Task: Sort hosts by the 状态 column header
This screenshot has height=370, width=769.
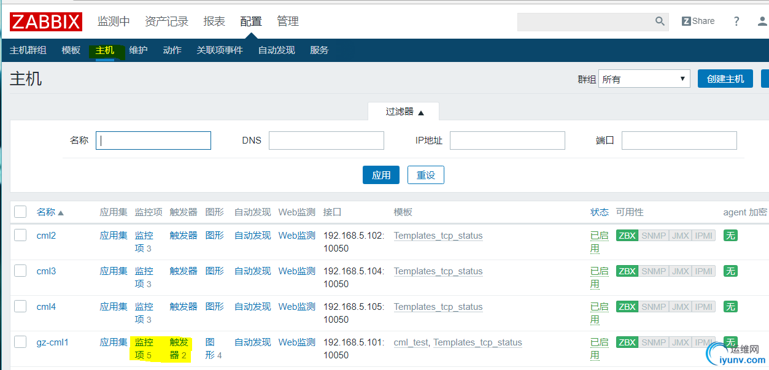Action: (x=600, y=212)
